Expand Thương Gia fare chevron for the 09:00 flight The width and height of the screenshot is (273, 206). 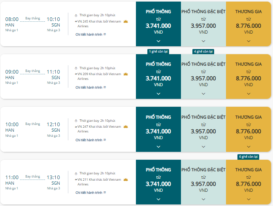coord(249,94)
